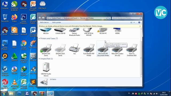Image resolution: width=171 pixels, height=96 pixels.
Task: Open the Windows Start menu
Action: tap(3, 94)
